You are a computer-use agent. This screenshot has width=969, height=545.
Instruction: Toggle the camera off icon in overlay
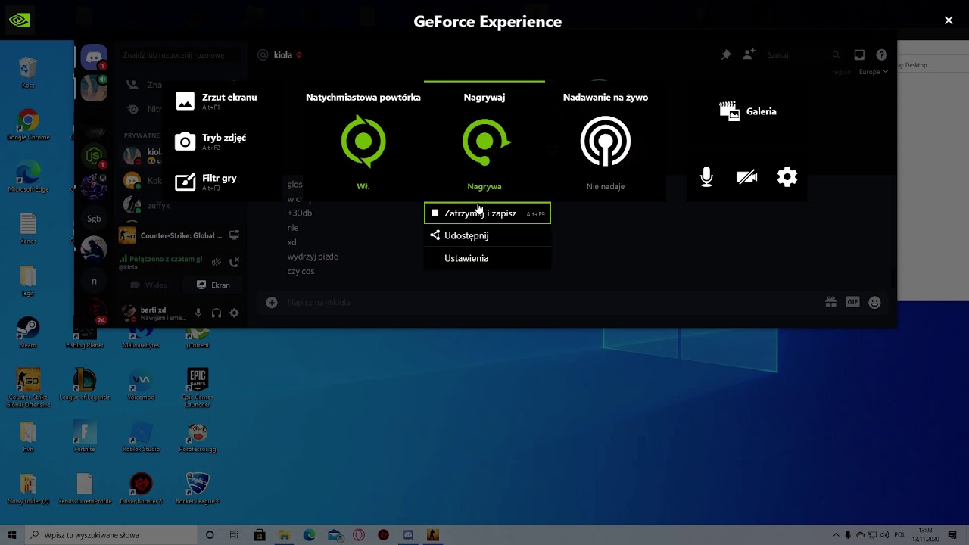click(x=746, y=177)
